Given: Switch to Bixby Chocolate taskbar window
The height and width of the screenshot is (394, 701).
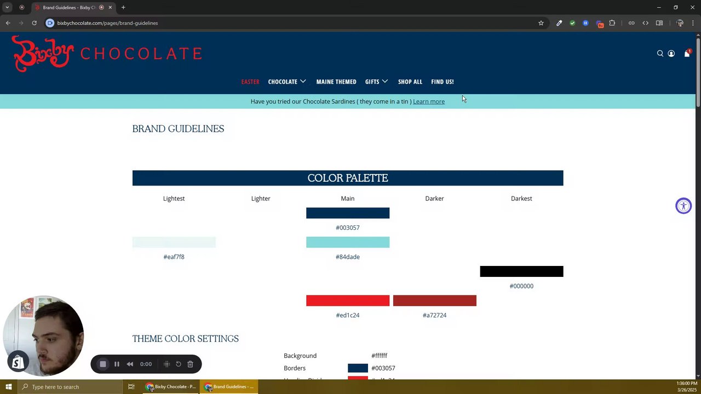Looking at the screenshot, I should click(x=170, y=387).
